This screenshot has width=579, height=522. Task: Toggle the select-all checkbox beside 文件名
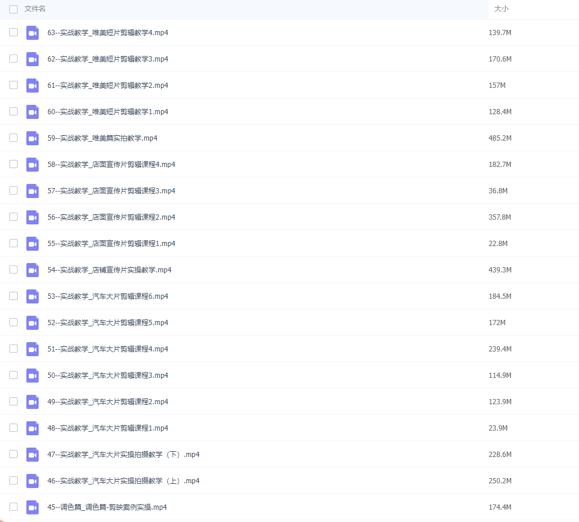click(x=13, y=9)
